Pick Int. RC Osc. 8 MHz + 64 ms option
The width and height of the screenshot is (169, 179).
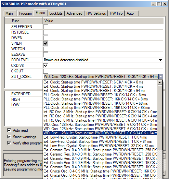coord(100,120)
